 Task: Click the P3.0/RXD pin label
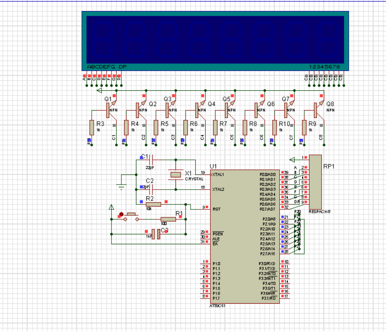(267, 264)
